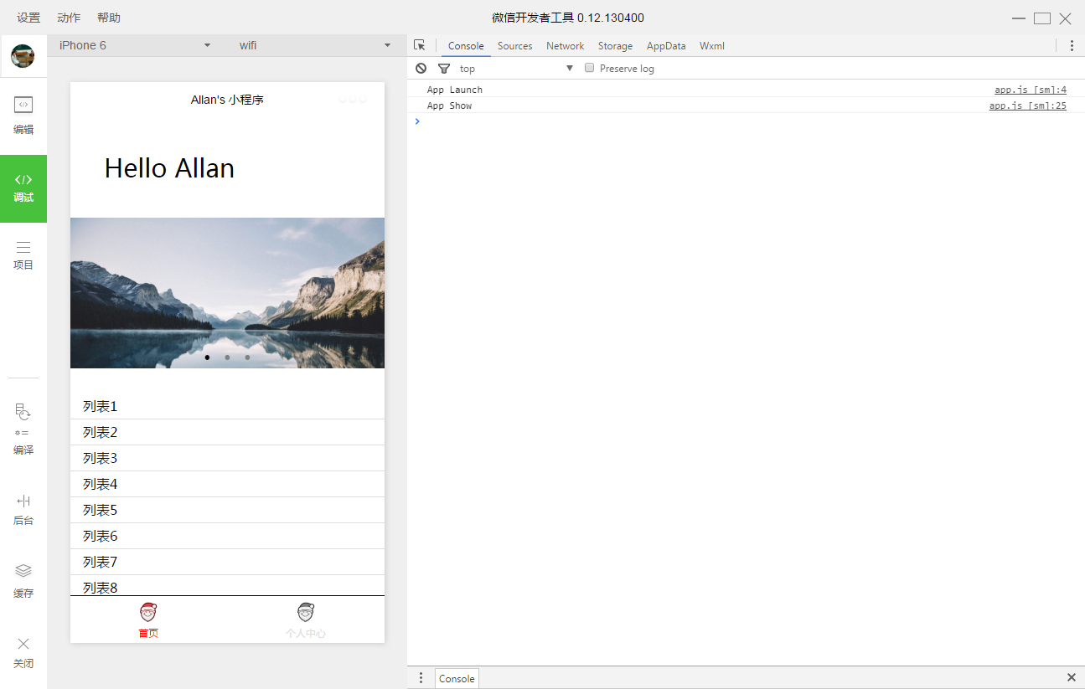Toggle the console filter funnel icon

pyautogui.click(x=444, y=68)
